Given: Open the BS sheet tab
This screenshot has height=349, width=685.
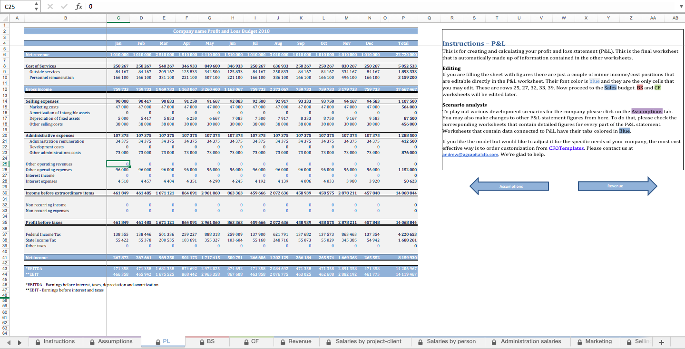Looking at the screenshot, I should 206,341.
